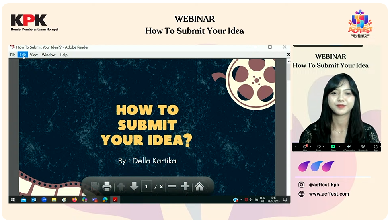390x222 pixels.
Task: Close the document with the black X
Action: pyautogui.click(x=289, y=54)
